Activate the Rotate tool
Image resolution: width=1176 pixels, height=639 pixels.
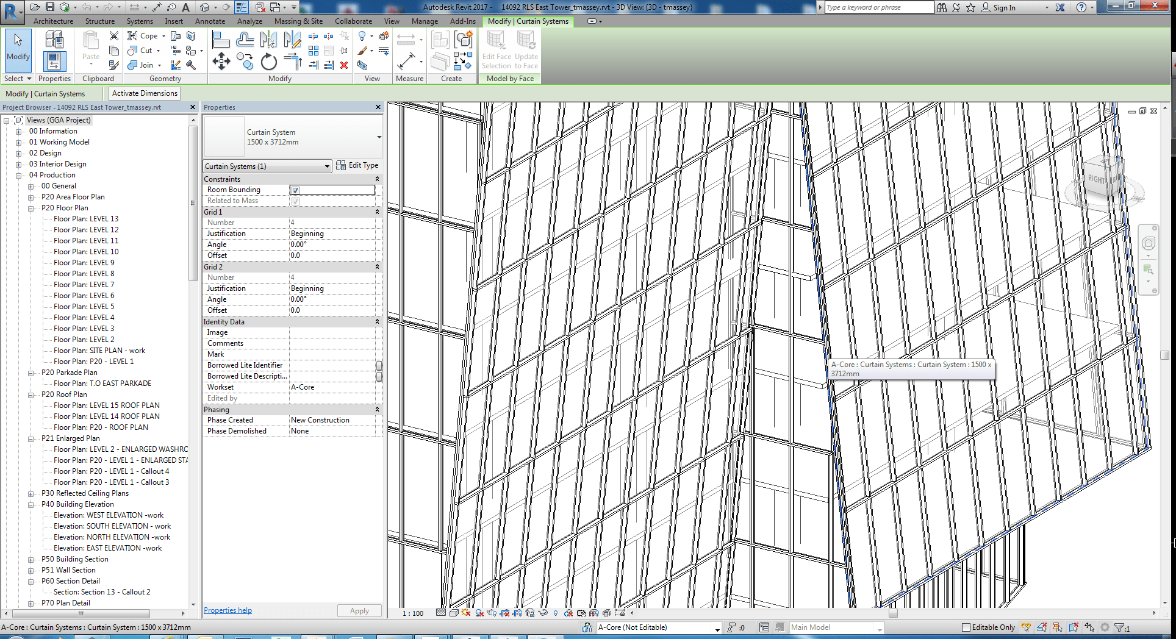point(268,63)
